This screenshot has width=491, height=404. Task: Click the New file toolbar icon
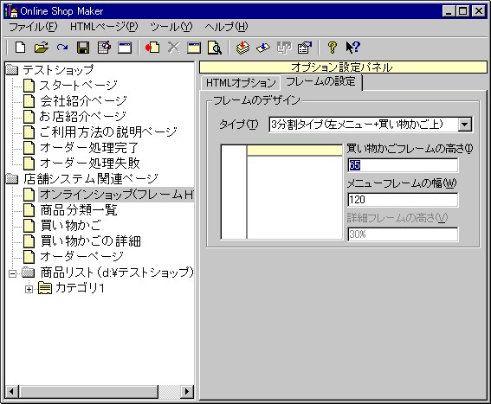pos(21,48)
